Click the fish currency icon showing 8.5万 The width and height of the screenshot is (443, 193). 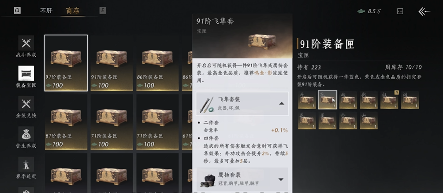click(x=361, y=11)
